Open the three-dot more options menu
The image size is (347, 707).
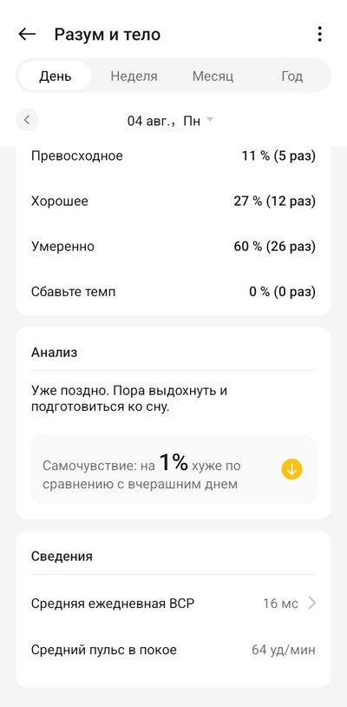(x=319, y=34)
